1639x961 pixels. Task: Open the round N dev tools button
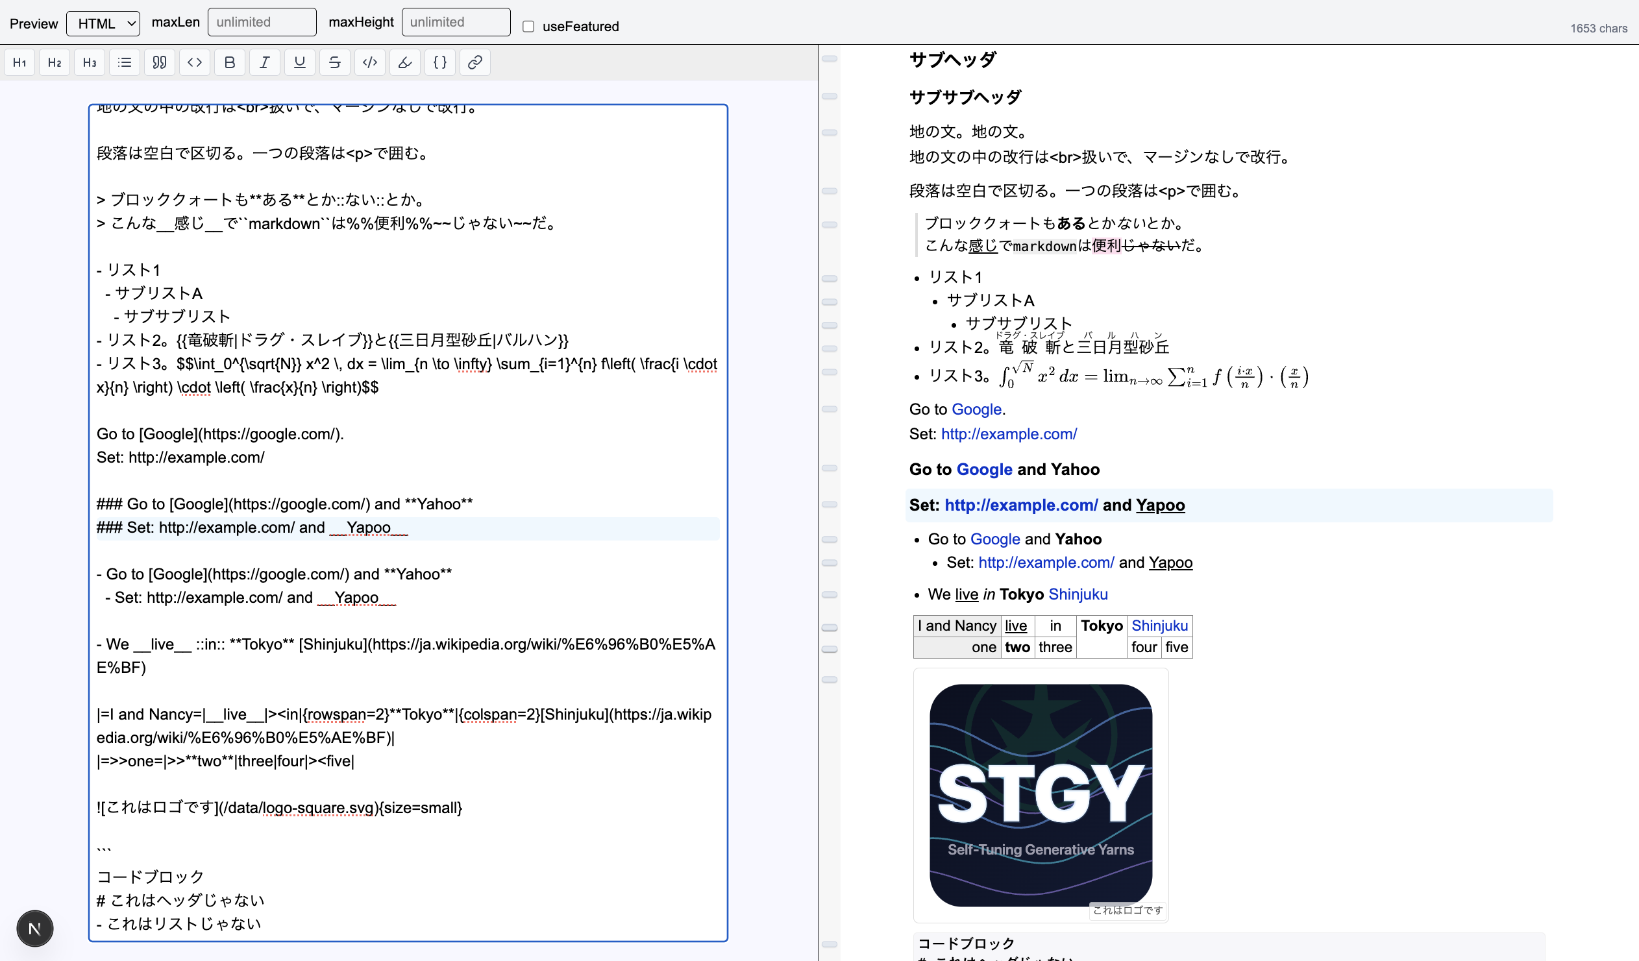click(x=35, y=929)
